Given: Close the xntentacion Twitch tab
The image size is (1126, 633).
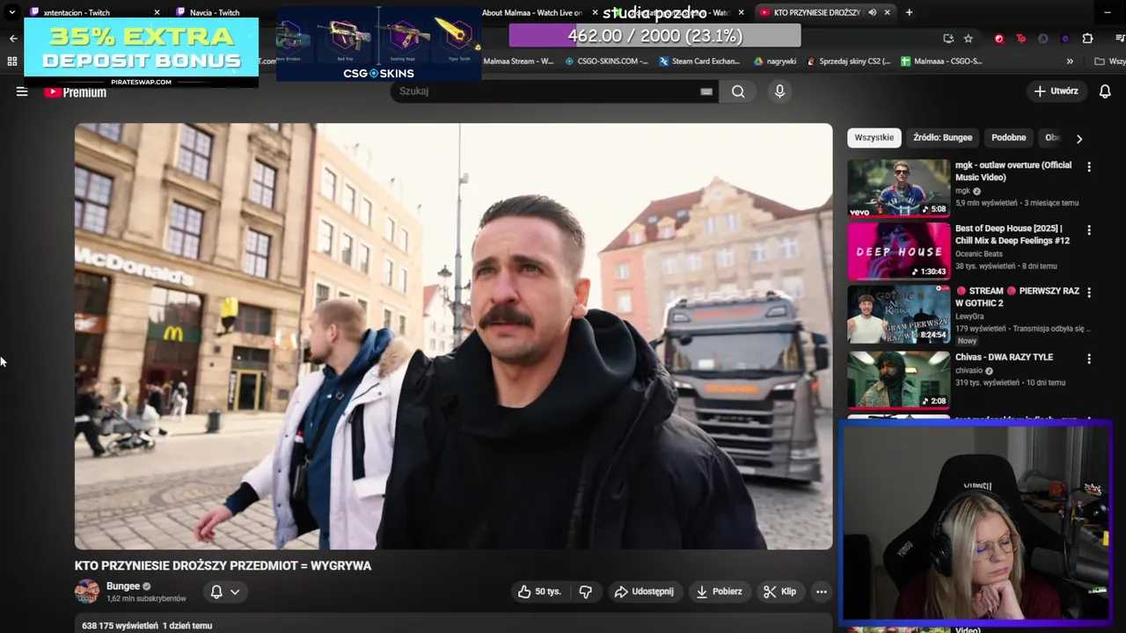Looking at the screenshot, I should pos(157,12).
